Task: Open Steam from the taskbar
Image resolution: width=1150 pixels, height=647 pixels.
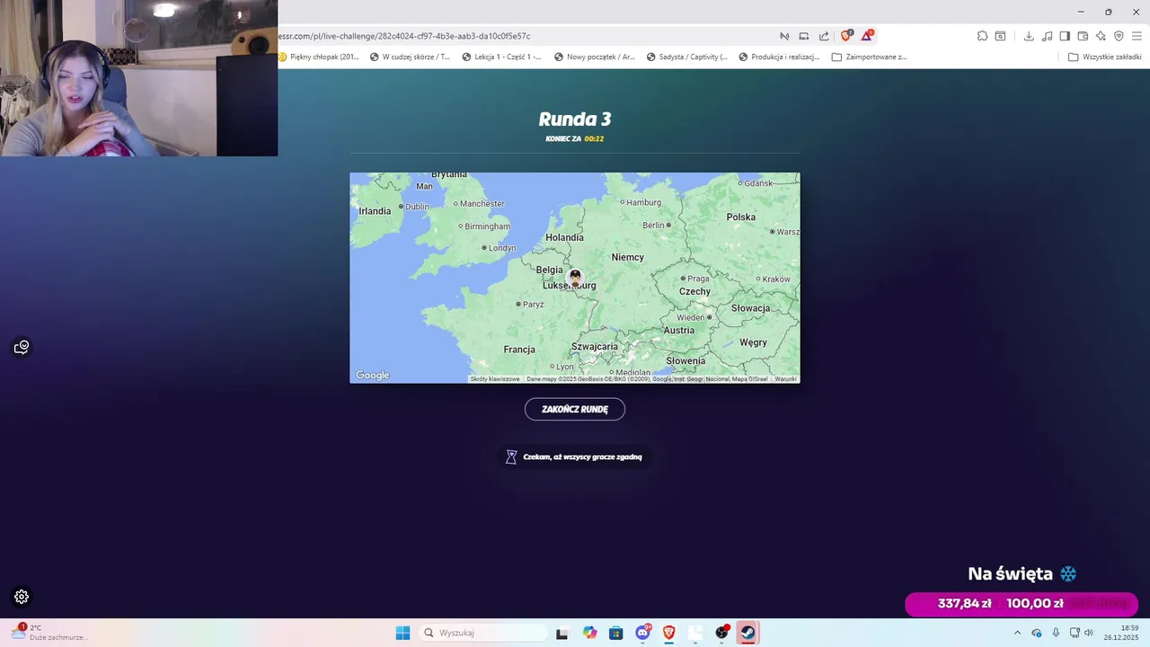Action: [747, 633]
